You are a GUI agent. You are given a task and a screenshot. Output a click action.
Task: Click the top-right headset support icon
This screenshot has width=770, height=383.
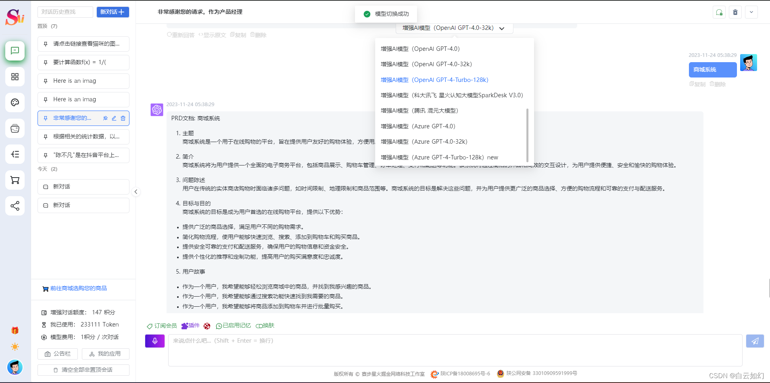point(719,12)
